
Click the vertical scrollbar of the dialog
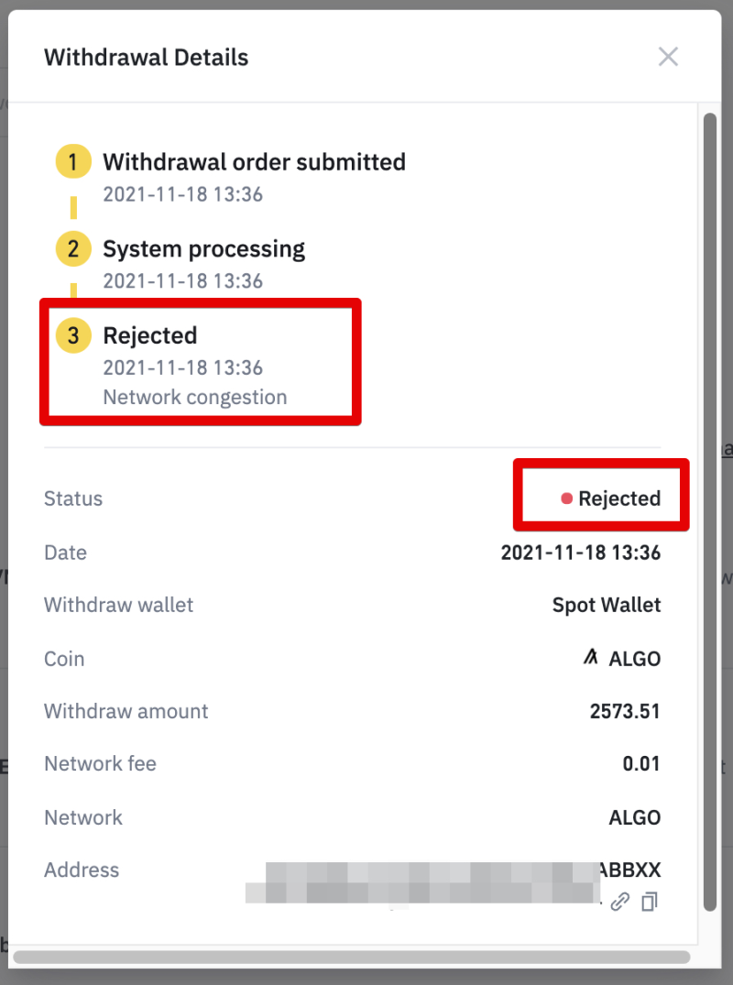709,513
